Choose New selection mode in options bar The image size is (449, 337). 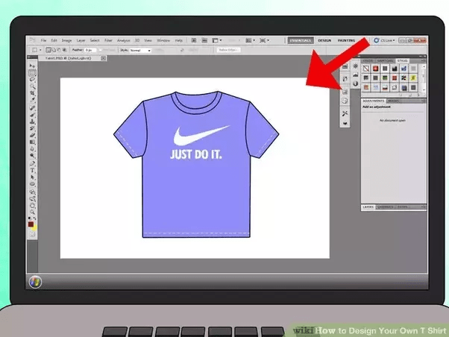coord(48,50)
